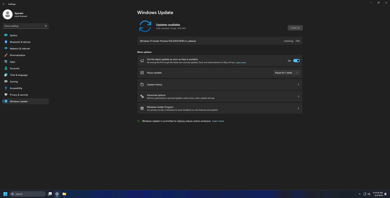Screen dimensions: 390x198
Task: Click the Accounts person icon
Action: click(x=6, y=68)
